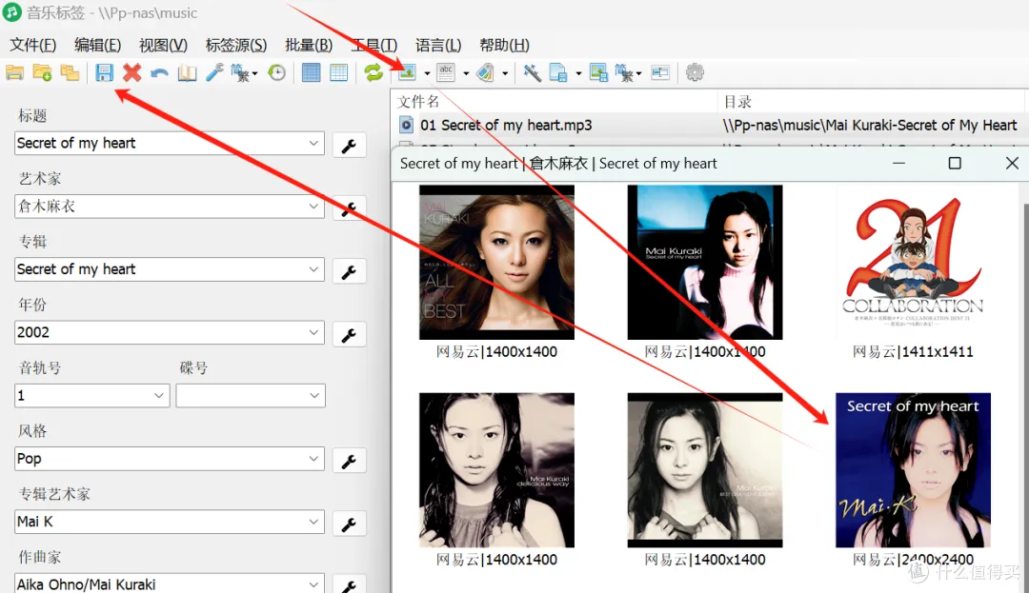
Task: Open the 风格 genre dropdown showing Pop
Action: click(314, 459)
